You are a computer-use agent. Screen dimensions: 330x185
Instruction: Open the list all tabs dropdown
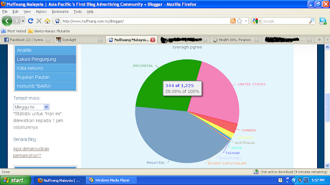tap(327, 40)
